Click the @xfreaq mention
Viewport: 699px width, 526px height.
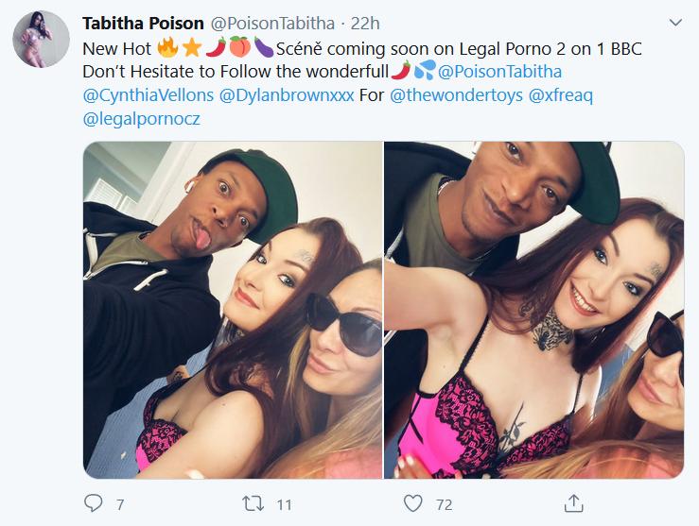(563, 96)
